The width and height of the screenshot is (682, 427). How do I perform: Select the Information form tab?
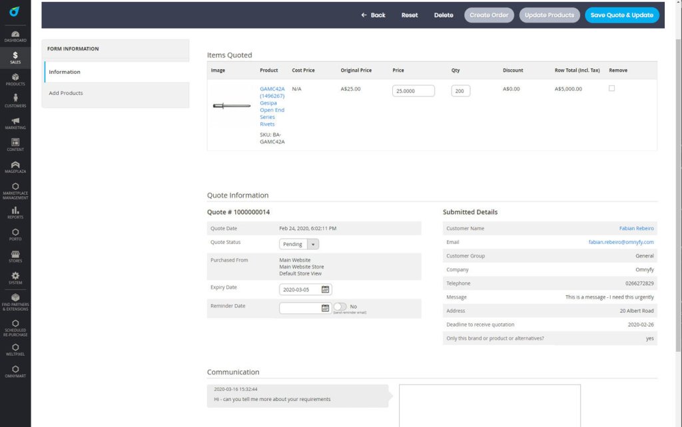[x=117, y=72]
